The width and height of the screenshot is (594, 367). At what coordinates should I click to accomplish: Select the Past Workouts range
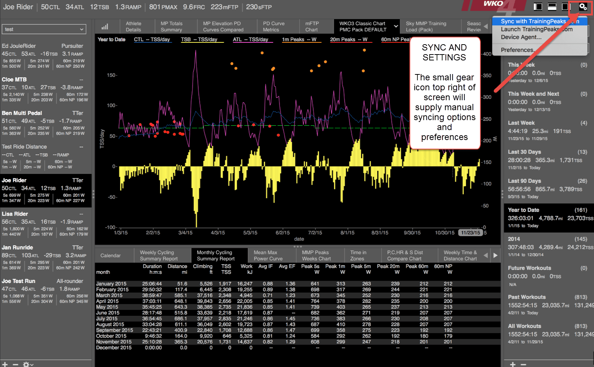pyautogui.click(x=548, y=305)
